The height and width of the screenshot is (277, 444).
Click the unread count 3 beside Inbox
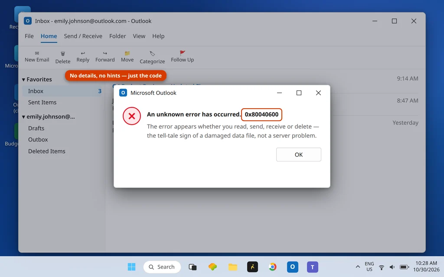100,91
